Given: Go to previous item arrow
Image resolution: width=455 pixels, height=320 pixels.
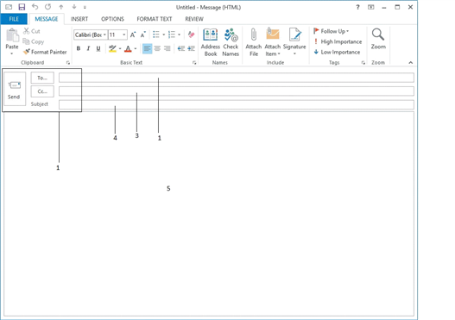Looking at the screenshot, I should click(x=61, y=7).
